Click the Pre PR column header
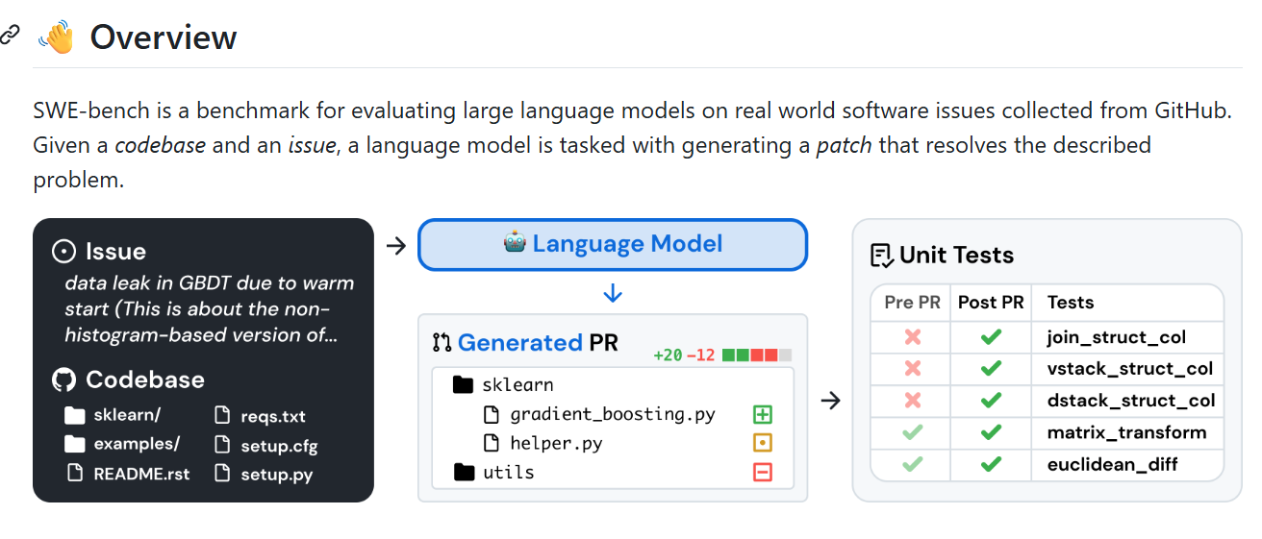This screenshot has width=1262, height=539. click(912, 303)
